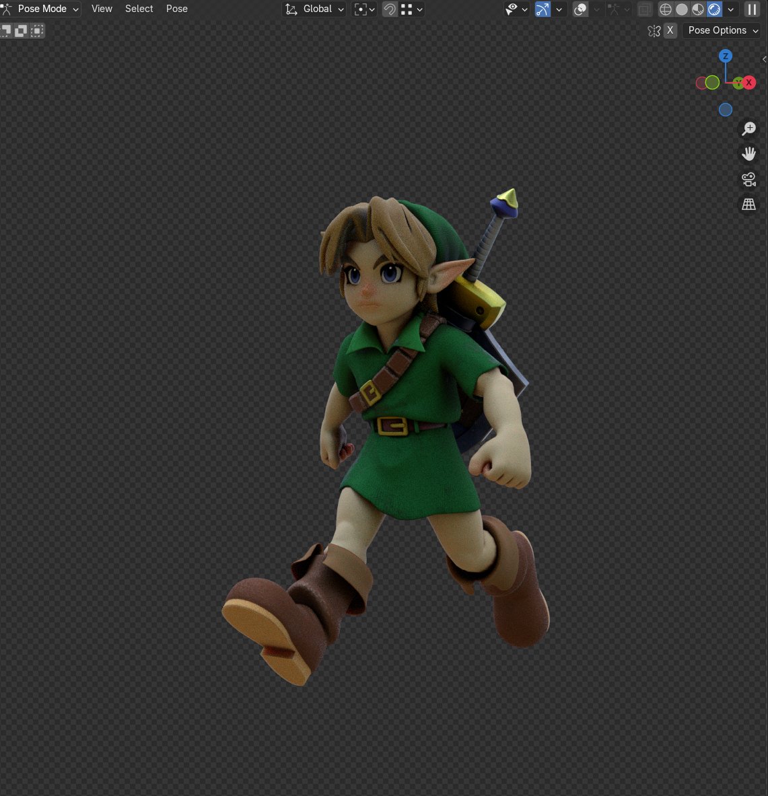Open the Pose Mode interaction dropdown

pyautogui.click(x=40, y=9)
